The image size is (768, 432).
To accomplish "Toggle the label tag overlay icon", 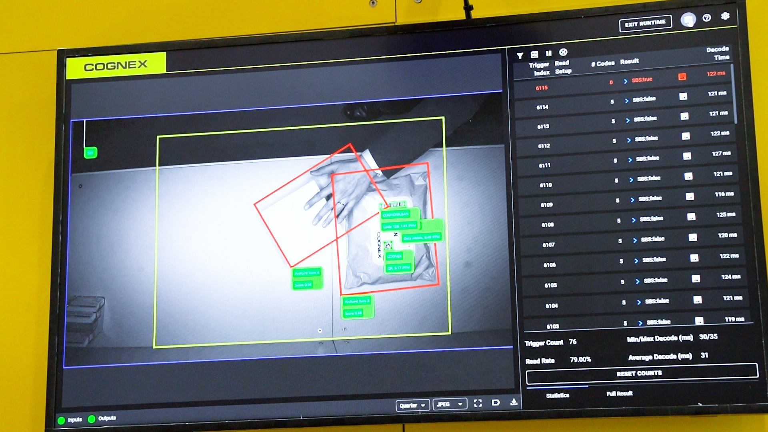I will (496, 402).
